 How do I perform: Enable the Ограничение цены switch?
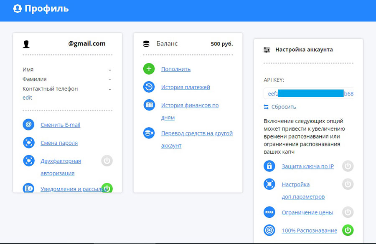[348, 212]
